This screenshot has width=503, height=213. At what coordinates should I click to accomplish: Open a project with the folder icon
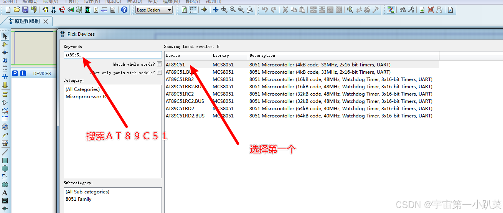tap(16, 10)
